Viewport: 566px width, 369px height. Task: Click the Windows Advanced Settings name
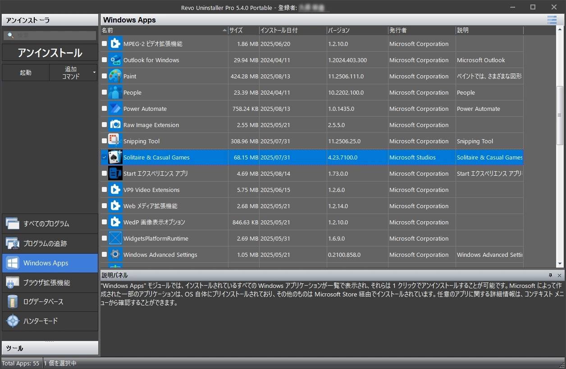point(160,255)
